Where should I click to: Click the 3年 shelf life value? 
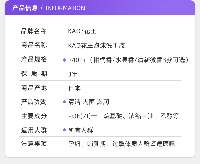tap(73, 74)
